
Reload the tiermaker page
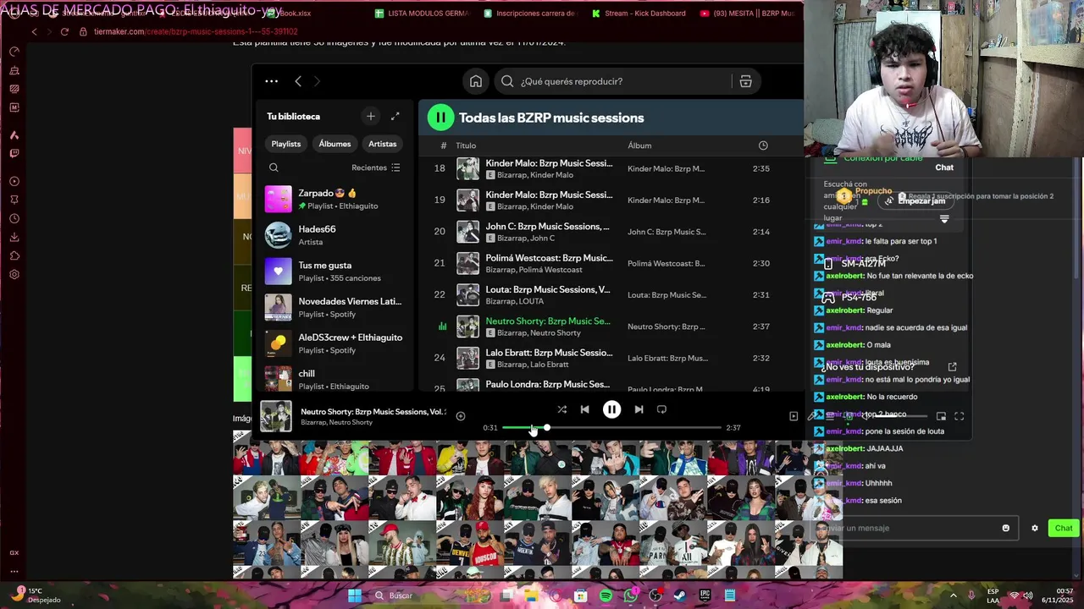pos(64,31)
